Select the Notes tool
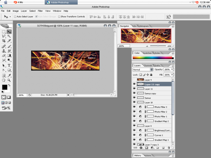 [4, 76]
